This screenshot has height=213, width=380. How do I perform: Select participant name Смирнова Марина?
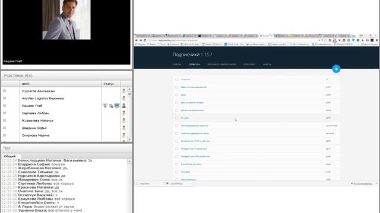(36, 135)
